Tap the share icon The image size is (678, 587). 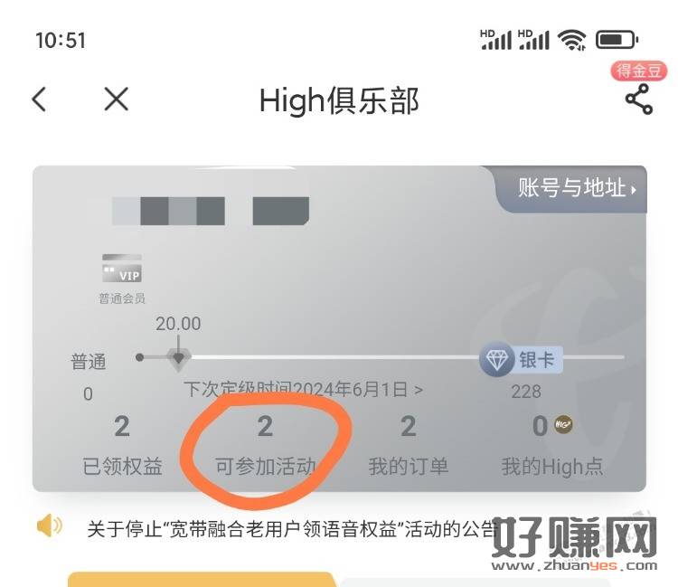(x=638, y=99)
